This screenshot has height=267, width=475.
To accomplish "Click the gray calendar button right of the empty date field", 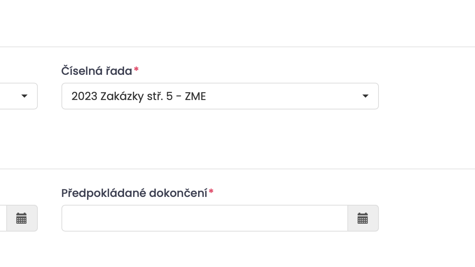I will click(x=363, y=218).
